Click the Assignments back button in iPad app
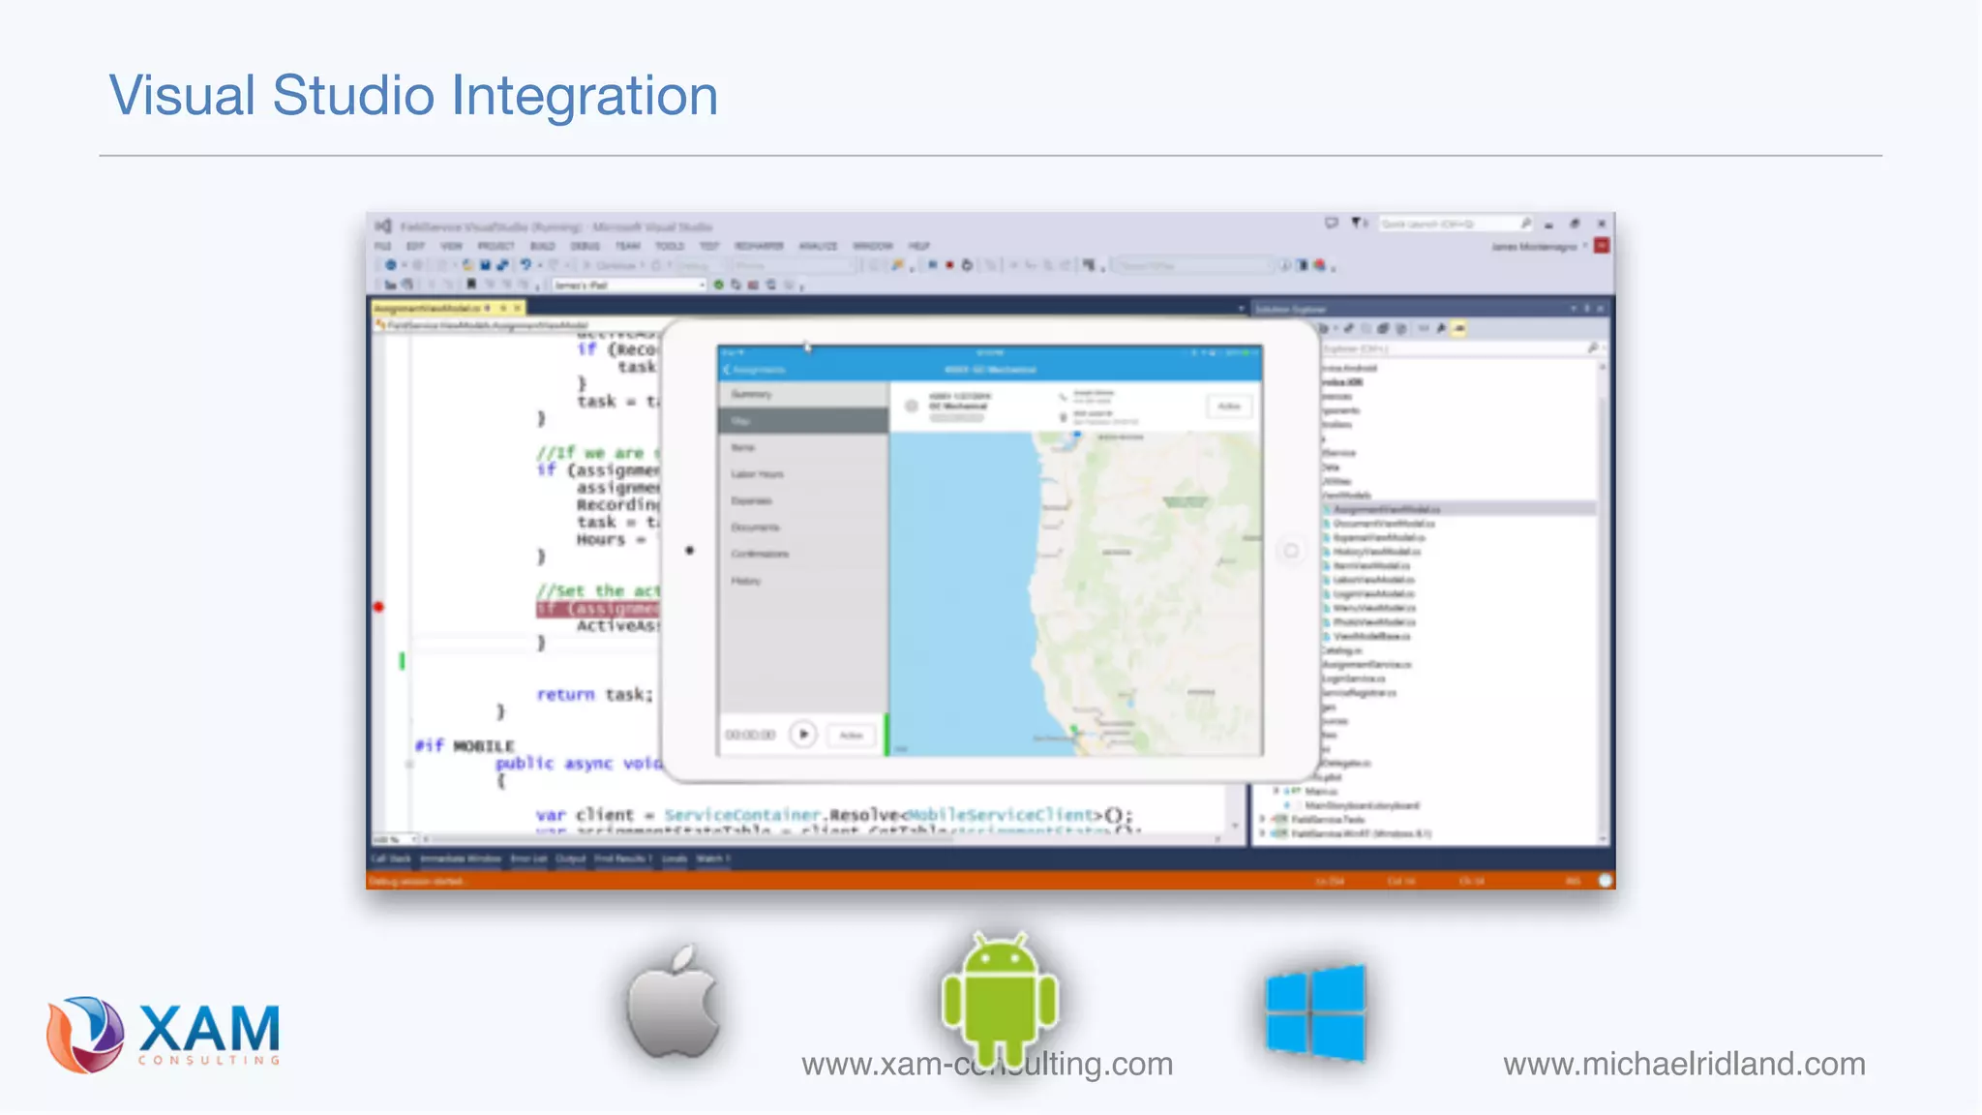 coord(755,370)
